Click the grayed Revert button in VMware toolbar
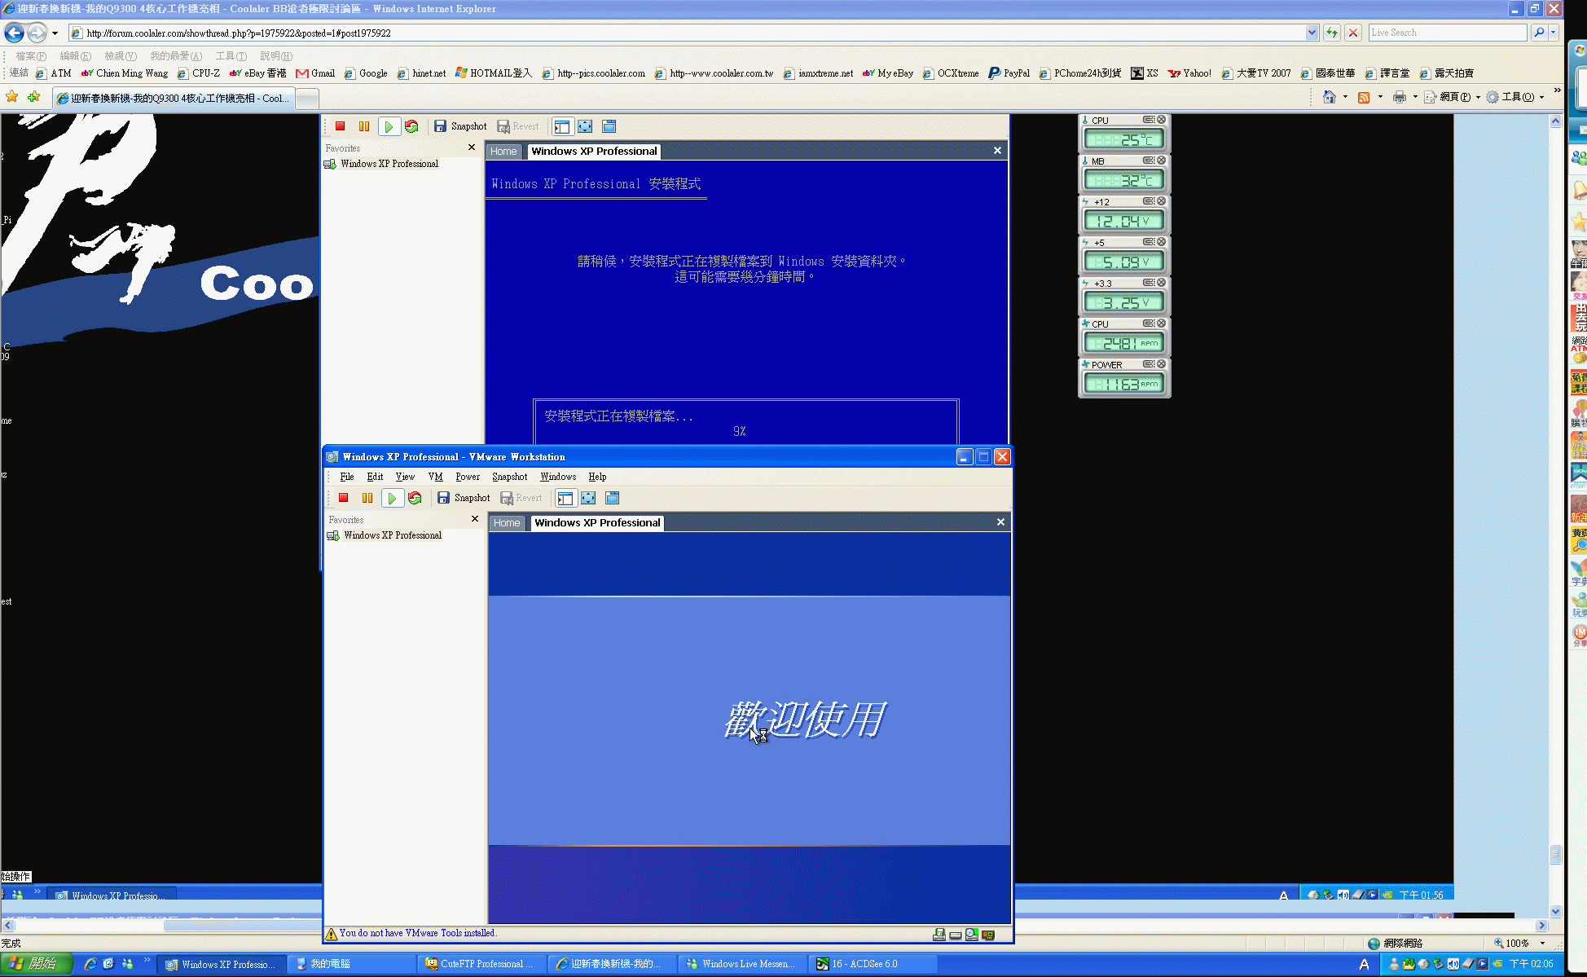Image resolution: width=1587 pixels, height=977 pixels. [x=521, y=498]
